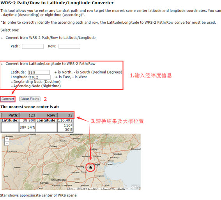Screen dimensions: 221x200
Task: Click the Row result cell showing 33
Action: (x=65, y=115)
